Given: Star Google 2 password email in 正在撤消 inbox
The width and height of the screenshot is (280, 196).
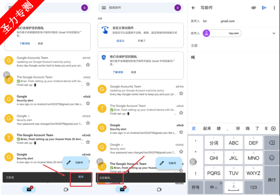Looking at the screenshot, I should point(181,152).
